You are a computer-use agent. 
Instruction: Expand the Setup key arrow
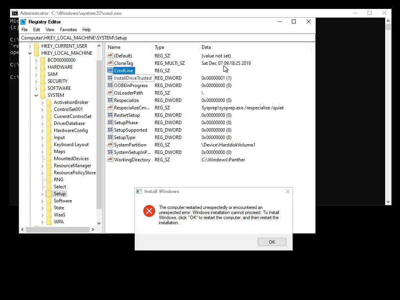[43, 194]
